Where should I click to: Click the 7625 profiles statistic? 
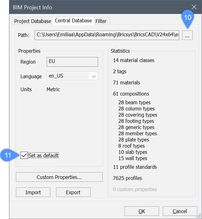127,178
